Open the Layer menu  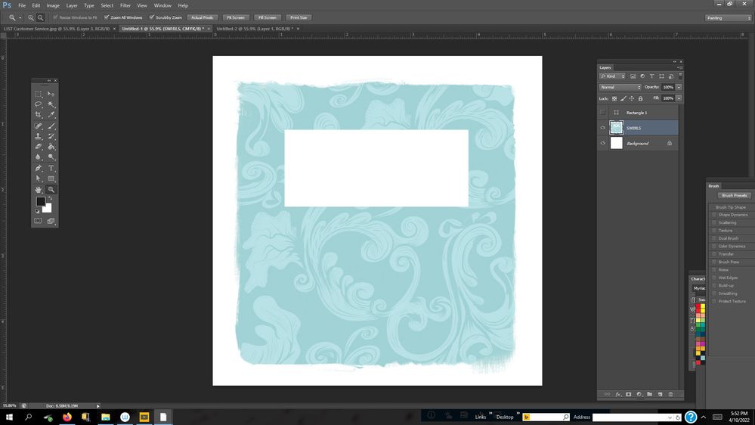click(72, 5)
